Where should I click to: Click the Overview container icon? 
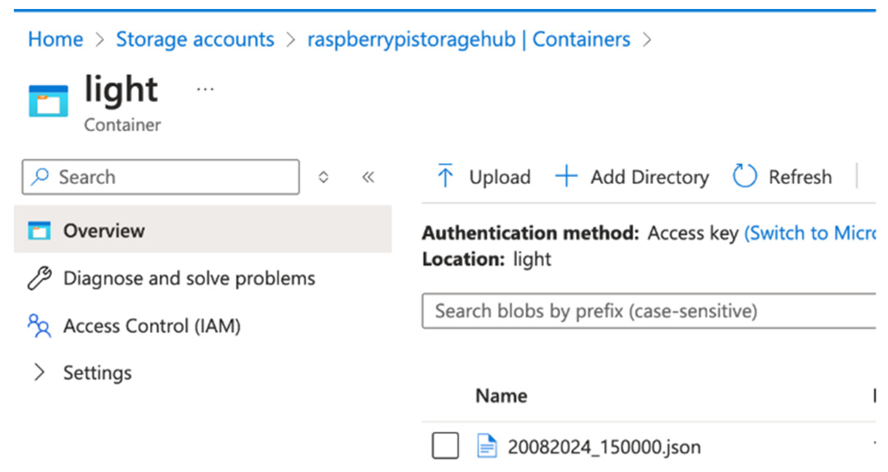point(39,231)
